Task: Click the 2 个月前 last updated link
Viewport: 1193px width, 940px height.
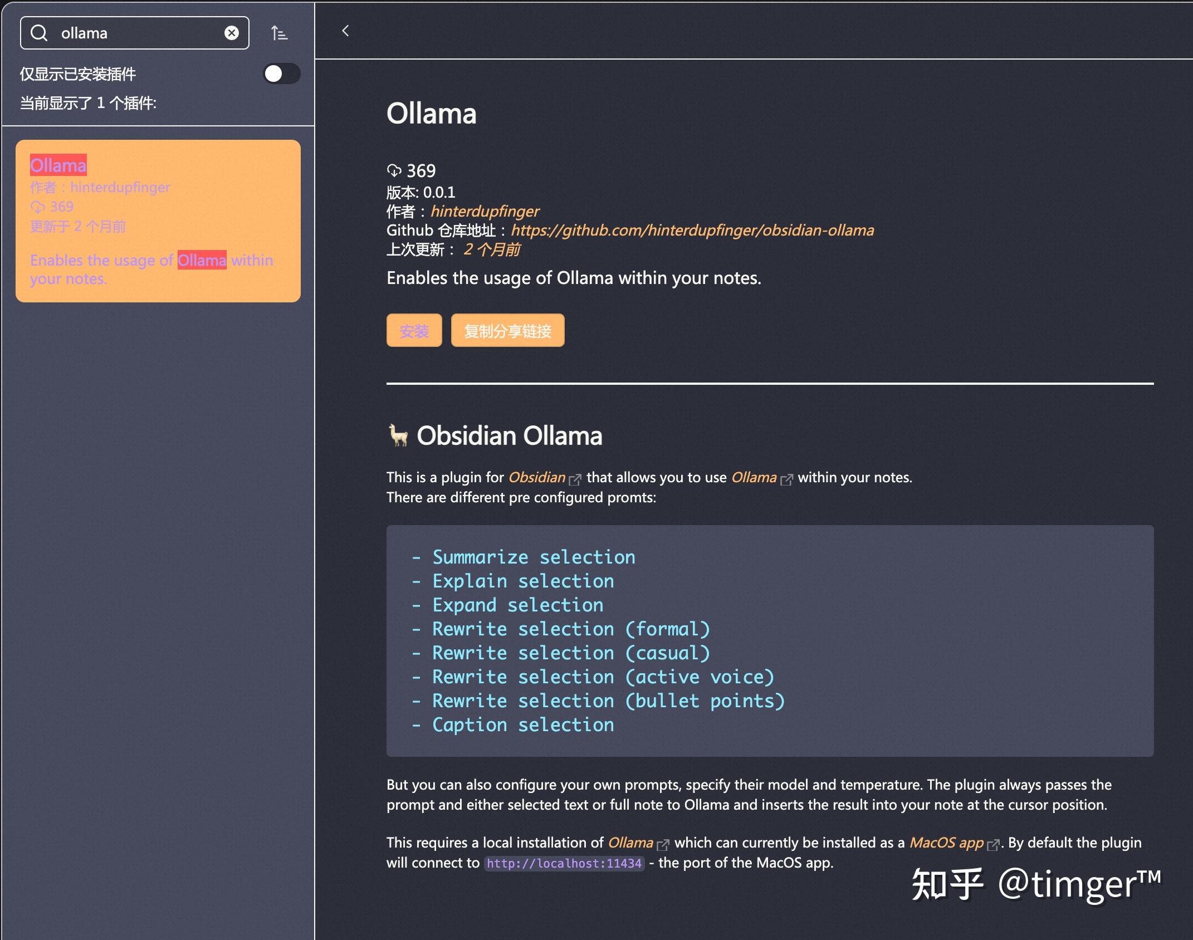Action: (492, 249)
